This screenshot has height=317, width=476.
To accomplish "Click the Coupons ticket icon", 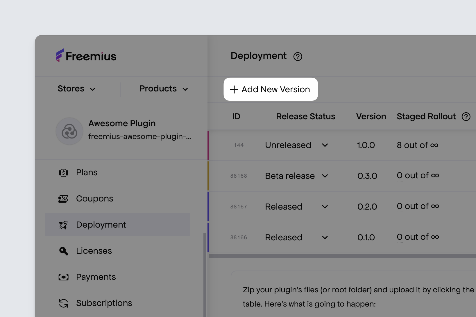I will 63,199.
